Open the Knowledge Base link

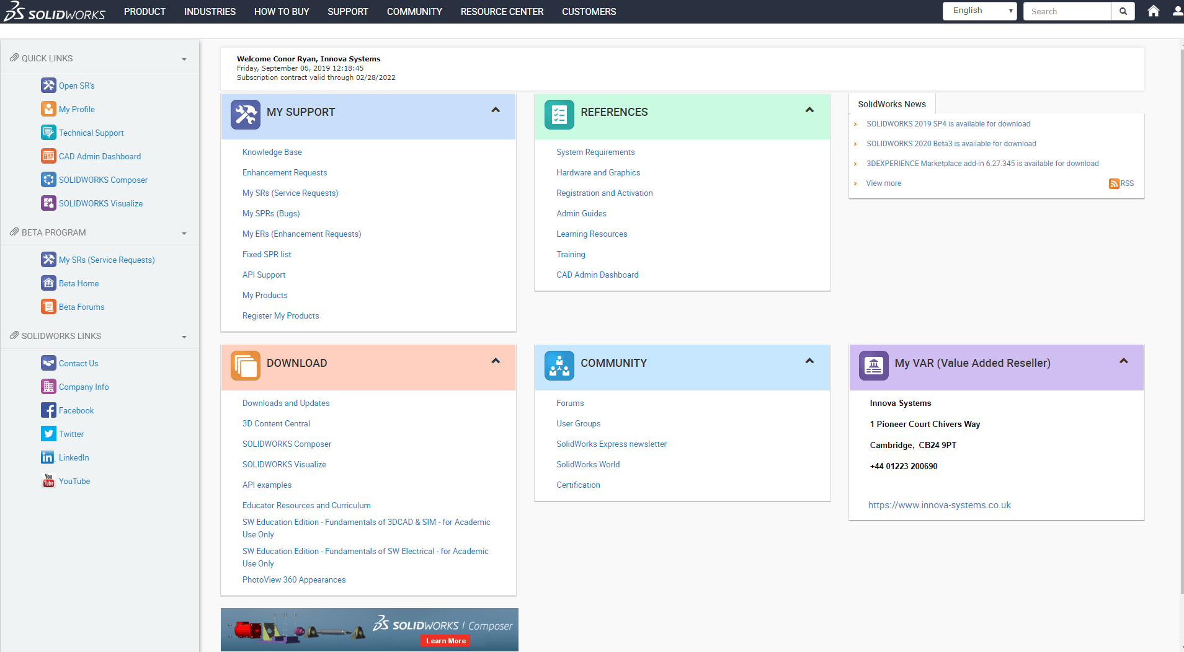[272, 152]
